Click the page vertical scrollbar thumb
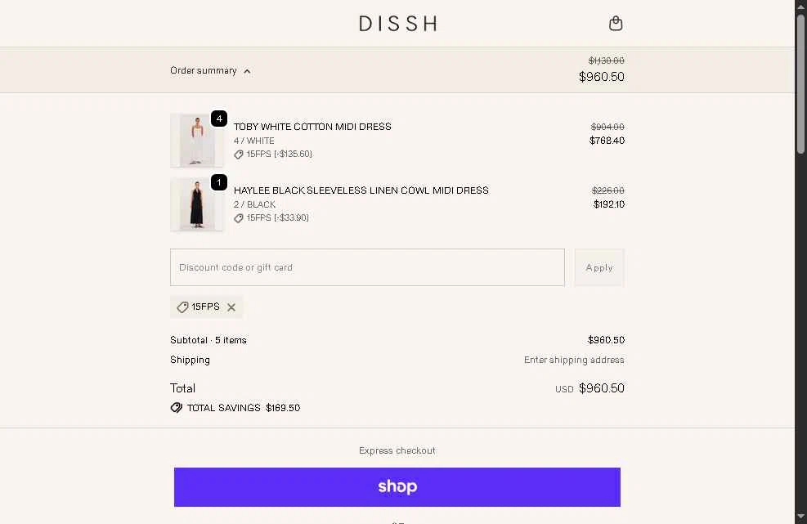 [800, 84]
